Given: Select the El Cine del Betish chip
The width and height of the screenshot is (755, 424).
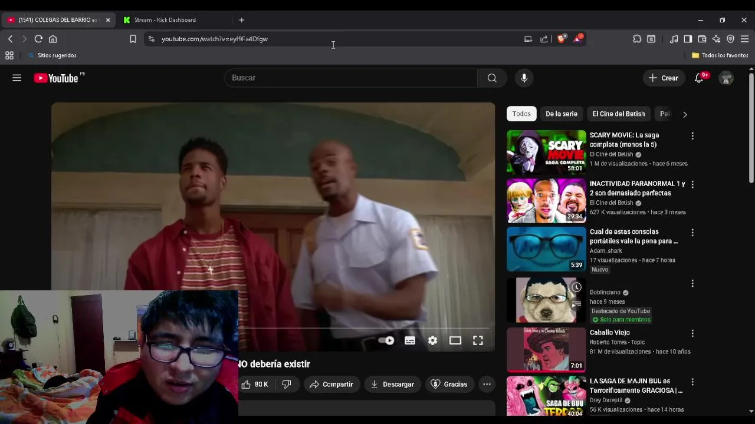Looking at the screenshot, I should (619, 114).
